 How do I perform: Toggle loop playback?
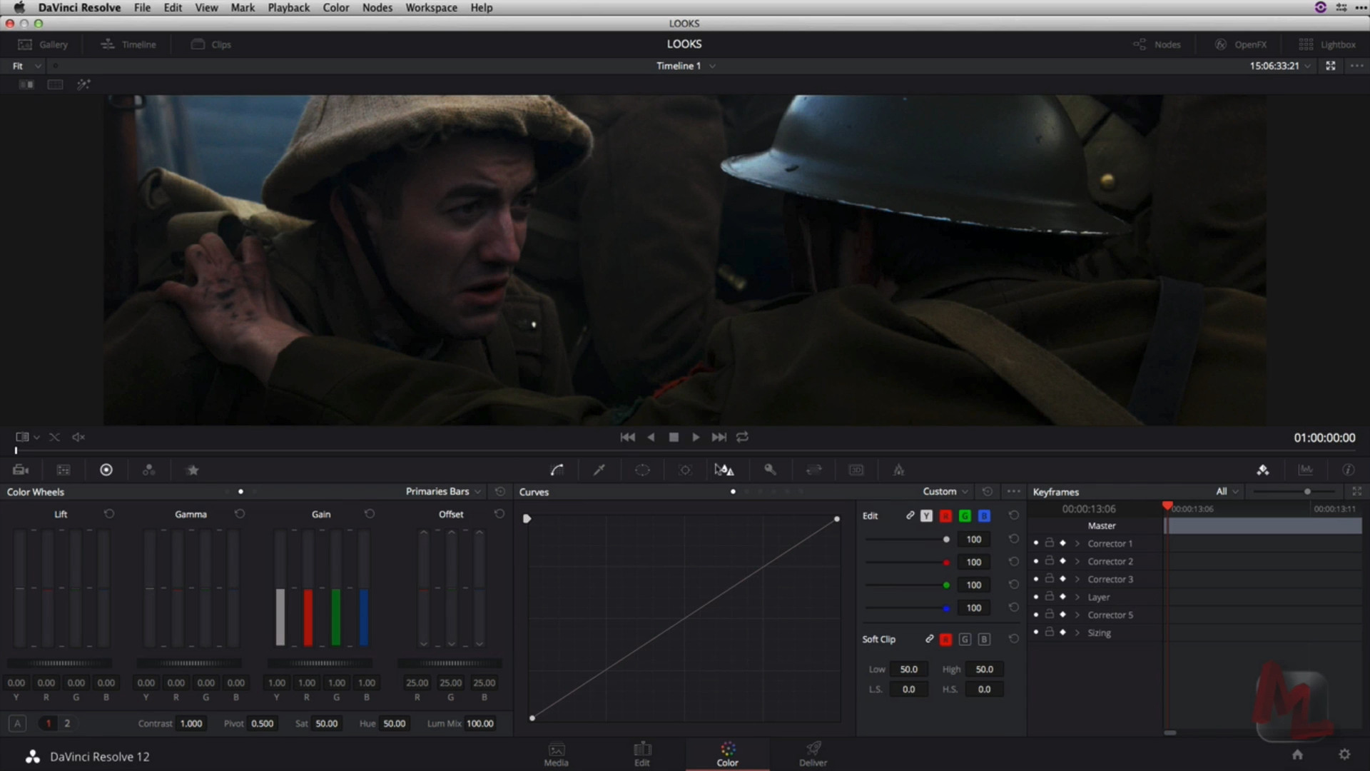742,437
